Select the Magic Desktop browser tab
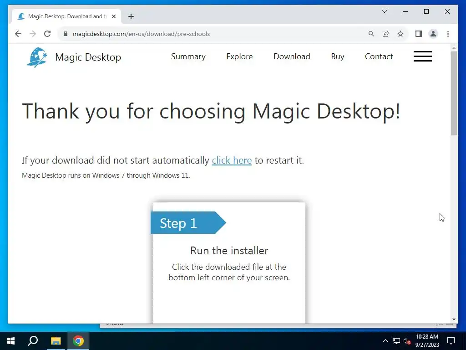The image size is (466, 350). click(x=66, y=16)
